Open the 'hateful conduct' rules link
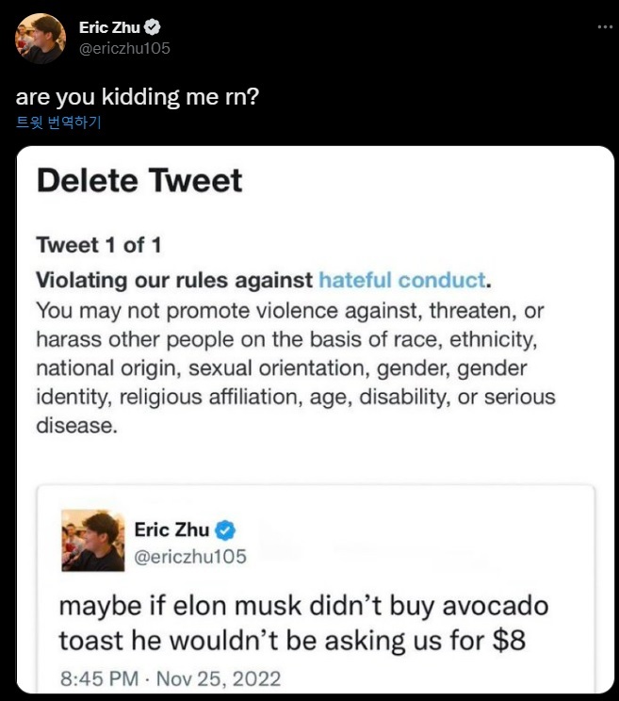619x701 pixels. (x=402, y=280)
